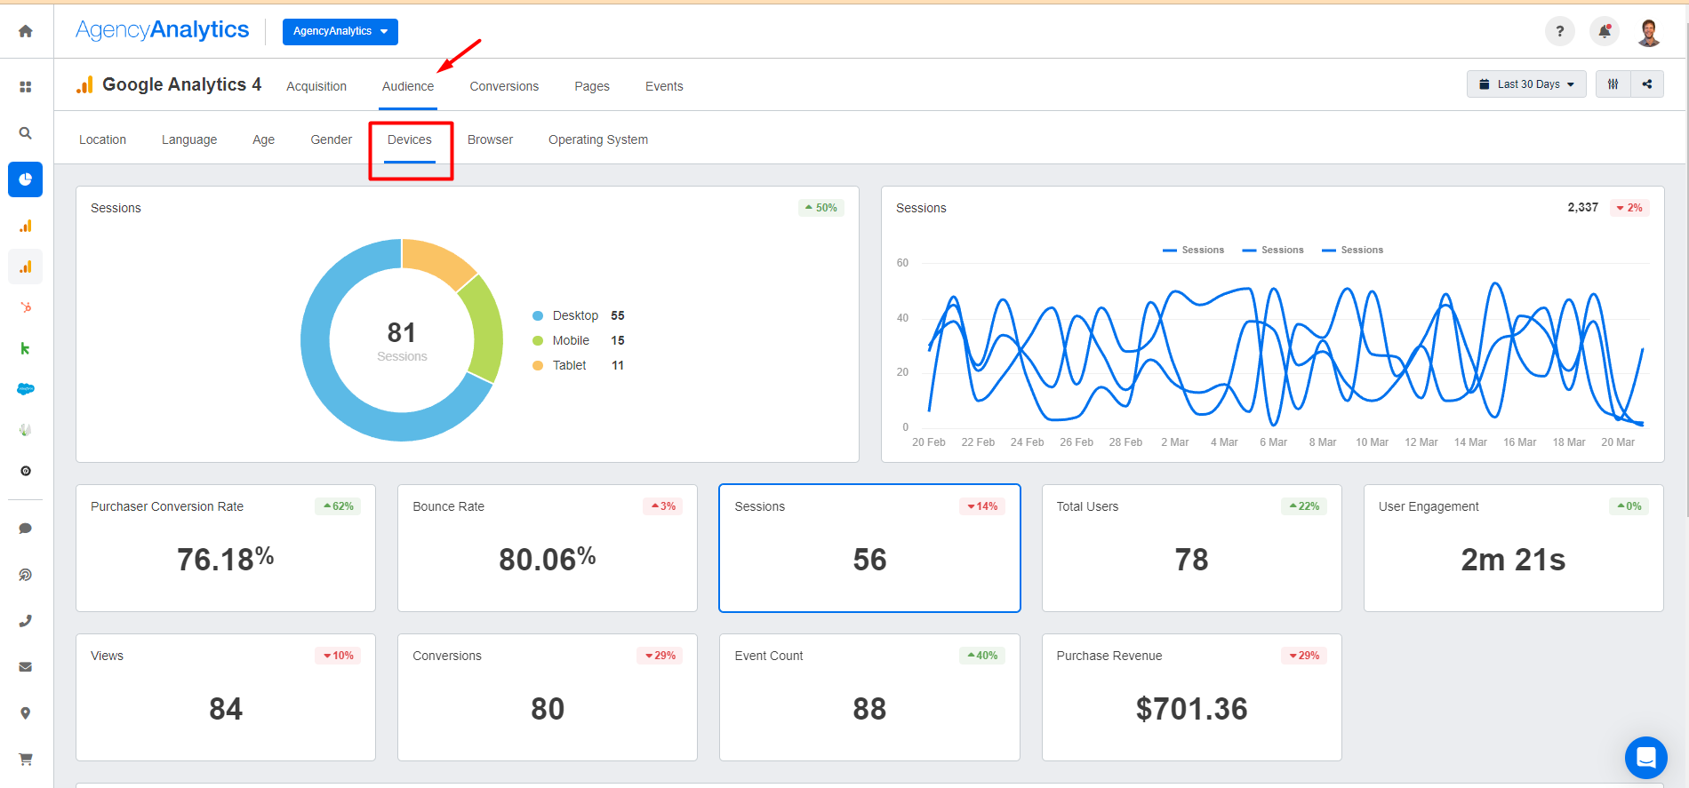Select the Purchase Revenue metric card

coord(1191,696)
